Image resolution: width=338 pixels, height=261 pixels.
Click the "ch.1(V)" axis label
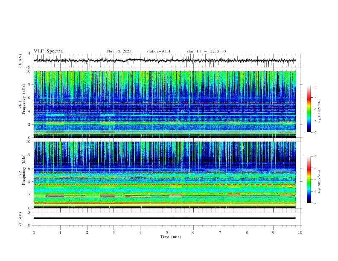(20, 61)
